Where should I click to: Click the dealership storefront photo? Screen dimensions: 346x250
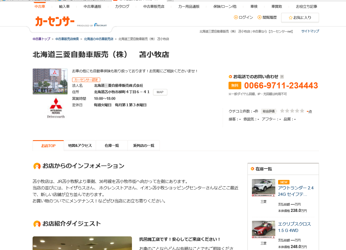(x=50, y=81)
